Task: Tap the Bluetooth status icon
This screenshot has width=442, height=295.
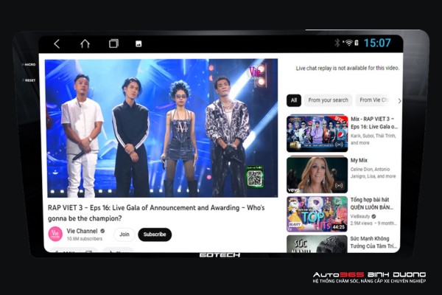Action: (x=337, y=43)
